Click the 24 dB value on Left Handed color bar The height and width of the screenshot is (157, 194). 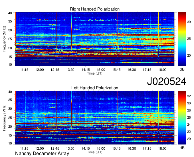click(189, 125)
